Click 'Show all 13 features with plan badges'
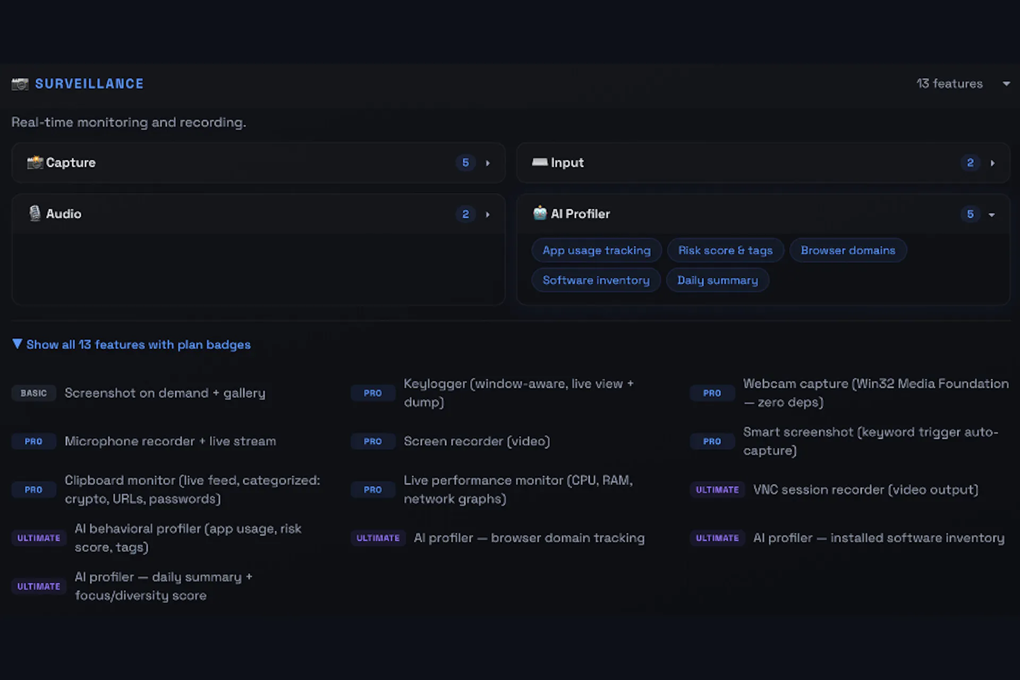Viewport: 1020px width, 680px height. pos(138,345)
